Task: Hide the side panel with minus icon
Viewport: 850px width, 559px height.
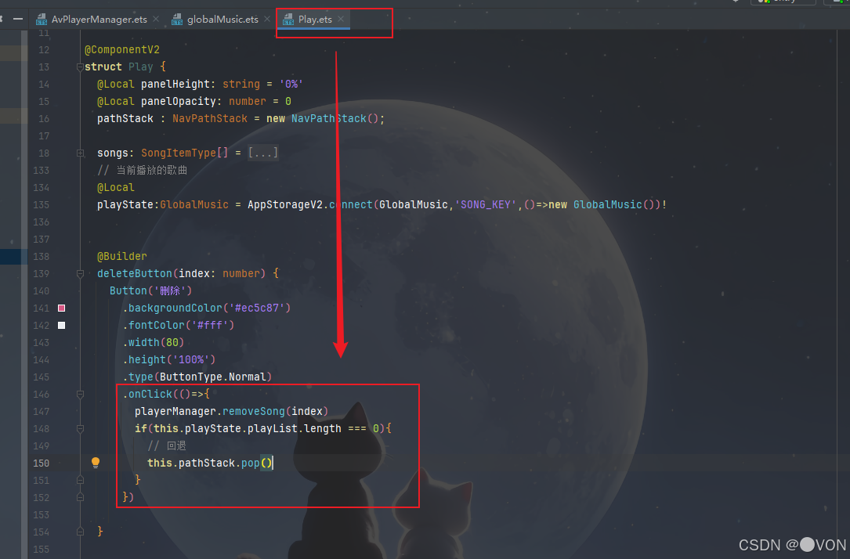Action: pyautogui.click(x=18, y=19)
